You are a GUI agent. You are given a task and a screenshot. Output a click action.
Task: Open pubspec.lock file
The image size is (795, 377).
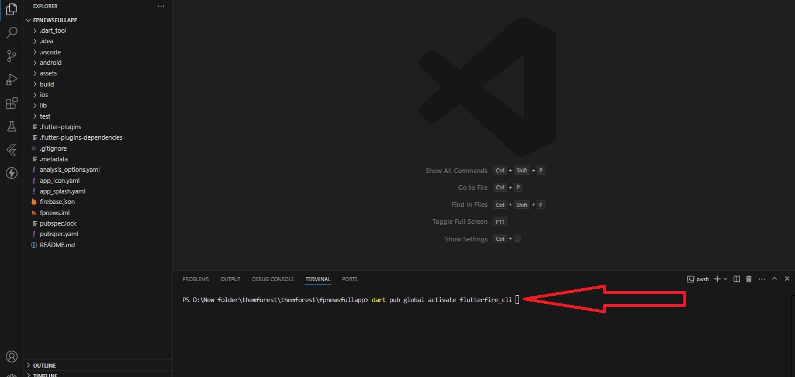[98, 223]
